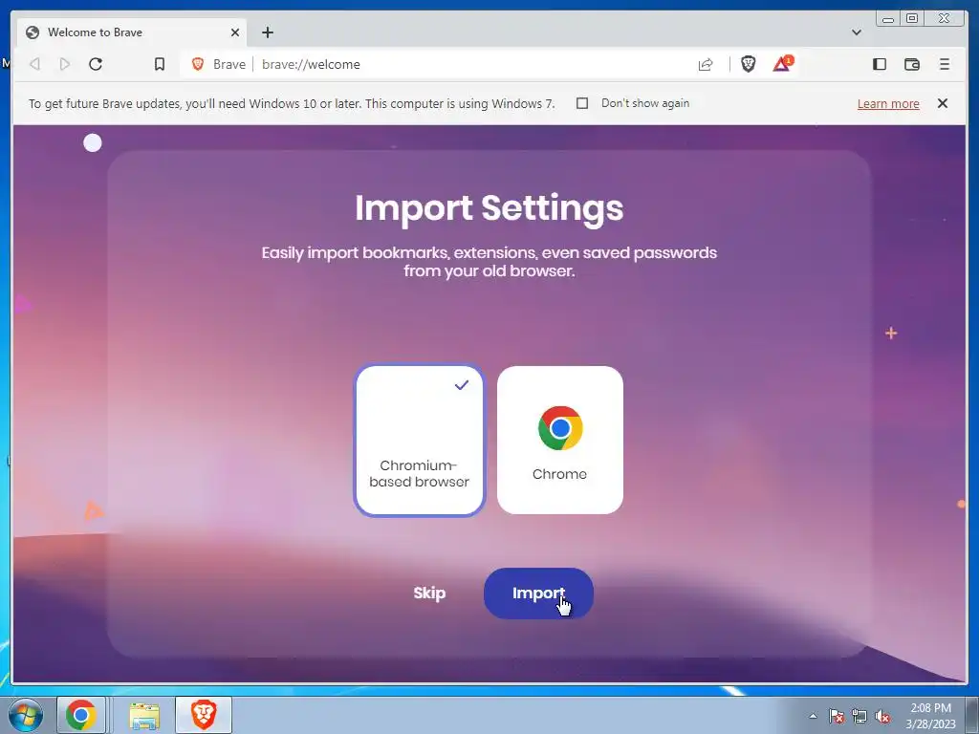Bookmark this page

160,64
